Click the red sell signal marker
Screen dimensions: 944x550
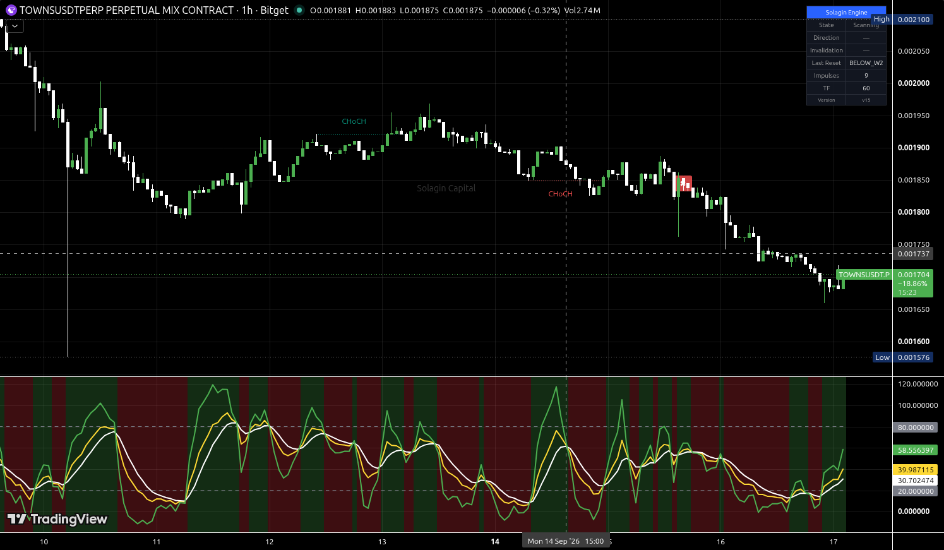pos(685,184)
